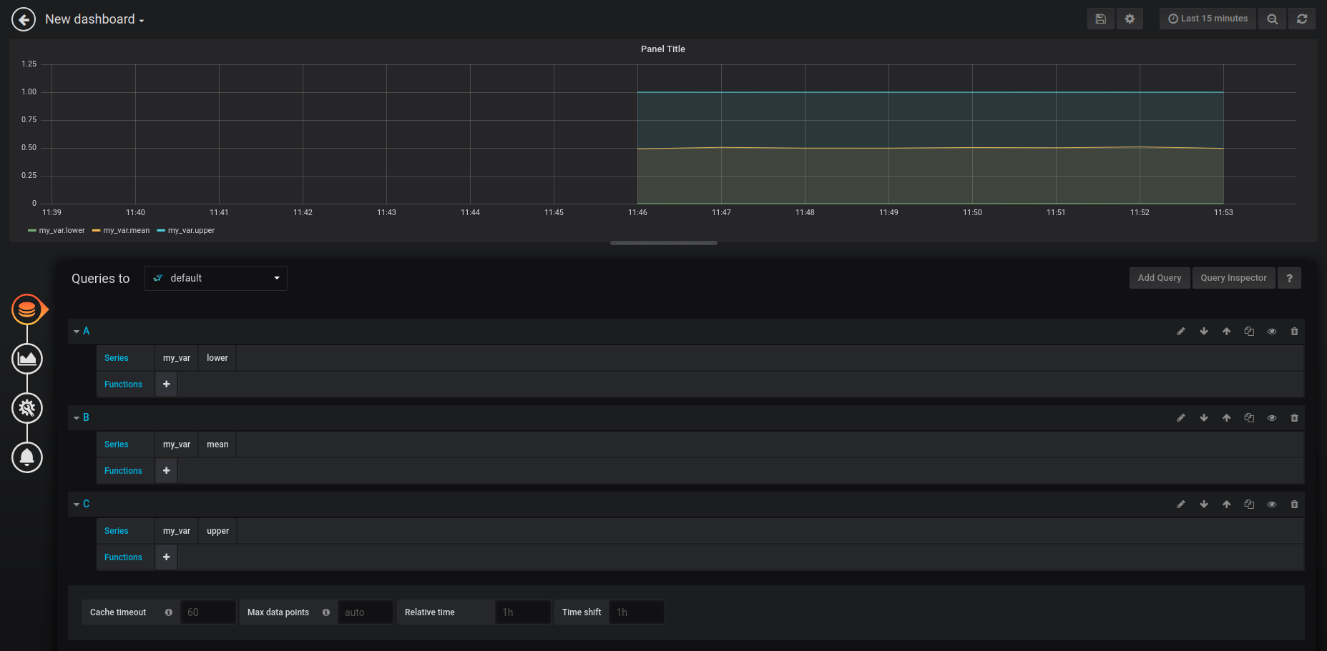The width and height of the screenshot is (1327, 651).
Task: Toggle edit mode on query C with the pencil icon
Action: [1181, 505]
